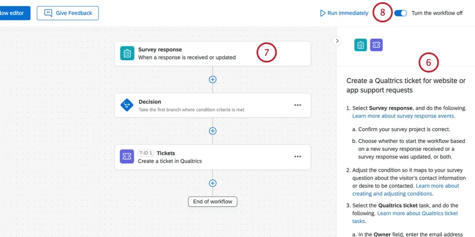
Task: Click the Run immediately play icon
Action: tap(323, 13)
